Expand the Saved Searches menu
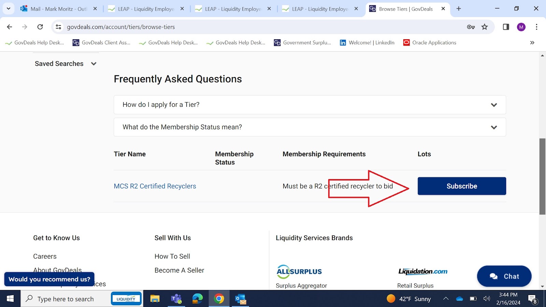This screenshot has height=307, width=546. coord(66,64)
